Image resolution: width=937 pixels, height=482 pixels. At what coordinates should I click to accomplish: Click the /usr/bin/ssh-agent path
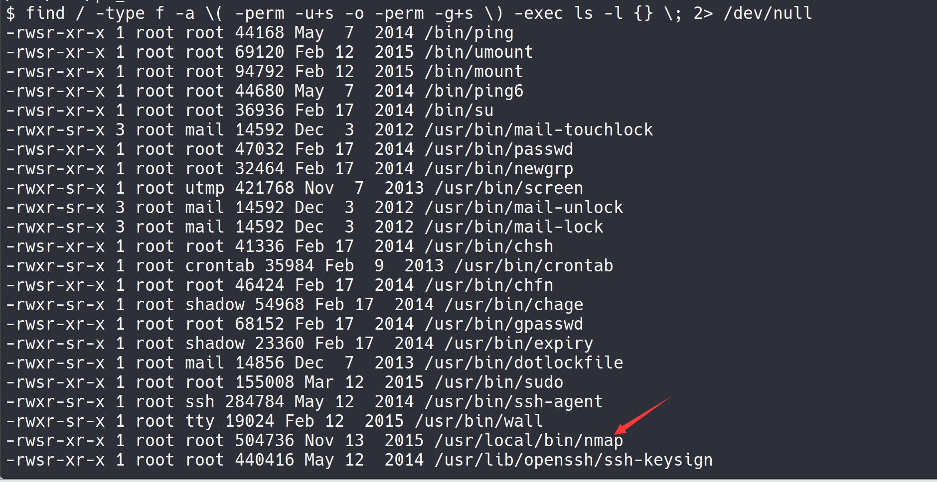click(x=513, y=402)
